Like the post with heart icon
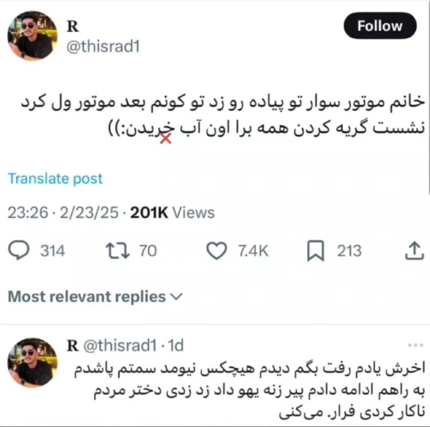Image resolution: width=430 pixels, height=427 pixels. pos(217,251)
